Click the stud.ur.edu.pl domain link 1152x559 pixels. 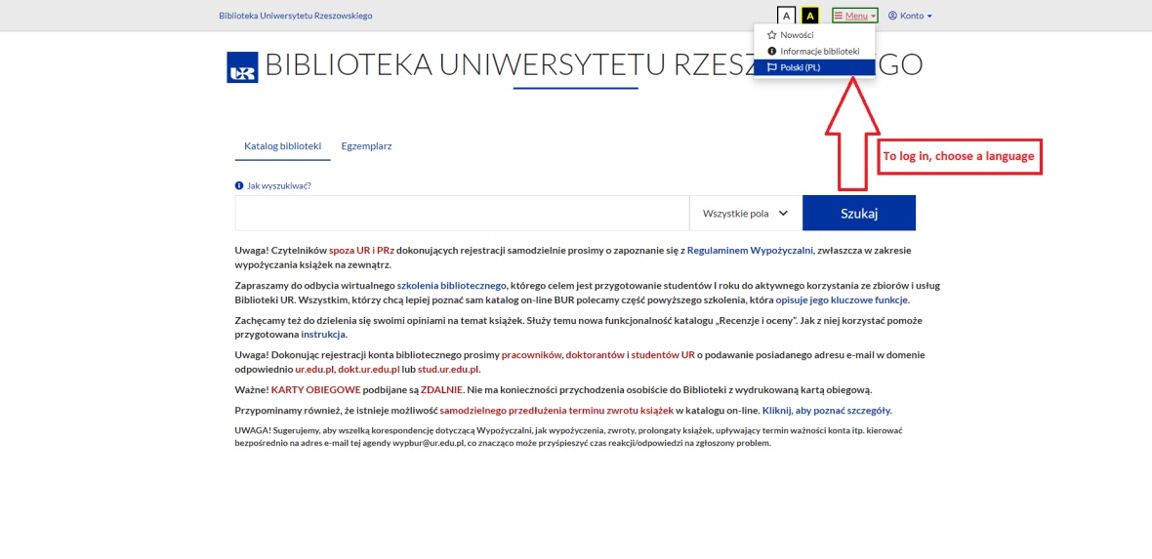tap(448, 370)
